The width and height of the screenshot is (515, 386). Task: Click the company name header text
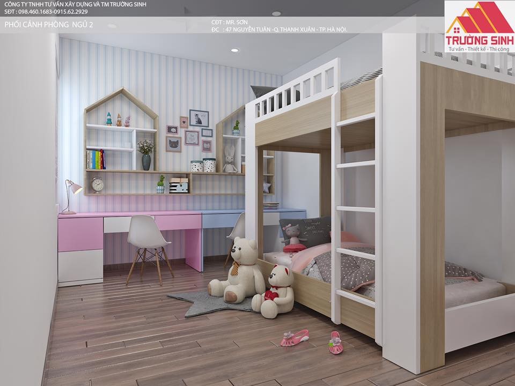pyautogui.click(x=75, y=4)
